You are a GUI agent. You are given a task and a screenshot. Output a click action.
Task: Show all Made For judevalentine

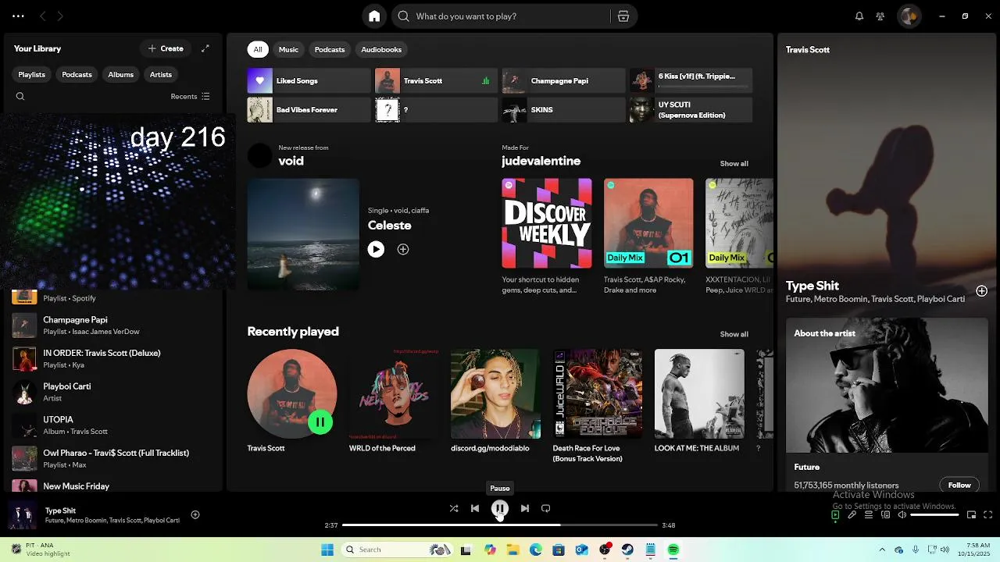tap(734, 164)
